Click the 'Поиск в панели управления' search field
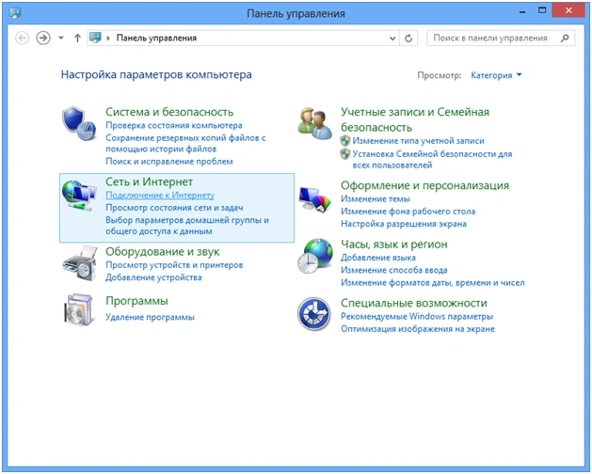Viewport: 592px width, 474px height. (x=501, y=39)
